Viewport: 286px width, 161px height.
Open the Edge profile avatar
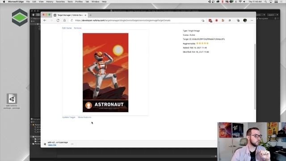pyautogui.click(x=245, y=21)
